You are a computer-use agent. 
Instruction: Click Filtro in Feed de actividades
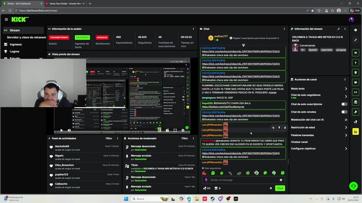point(109,138)
